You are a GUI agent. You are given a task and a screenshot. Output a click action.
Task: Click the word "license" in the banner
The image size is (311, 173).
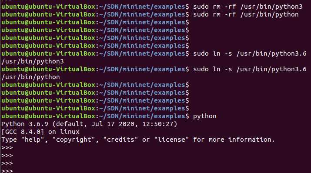point(171,140)
